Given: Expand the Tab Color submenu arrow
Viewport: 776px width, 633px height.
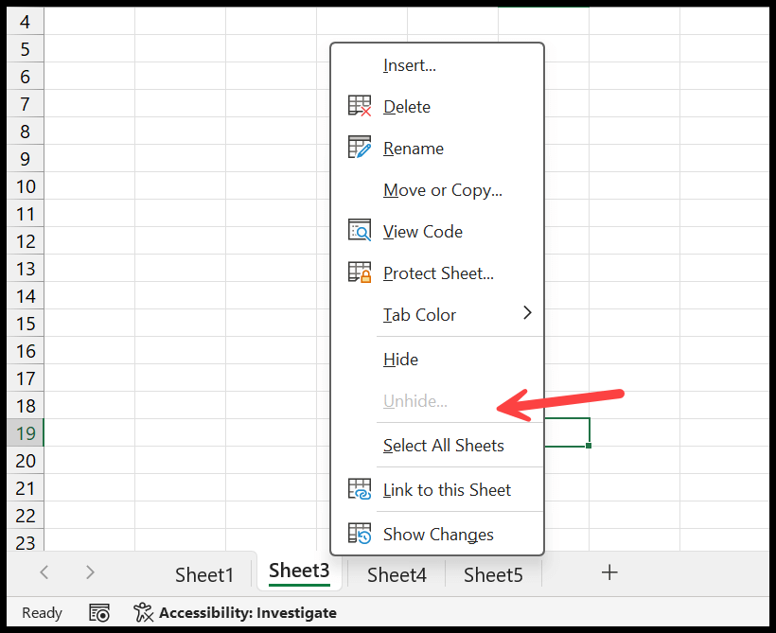Looking at the screenshot, I should click(527, 313).
